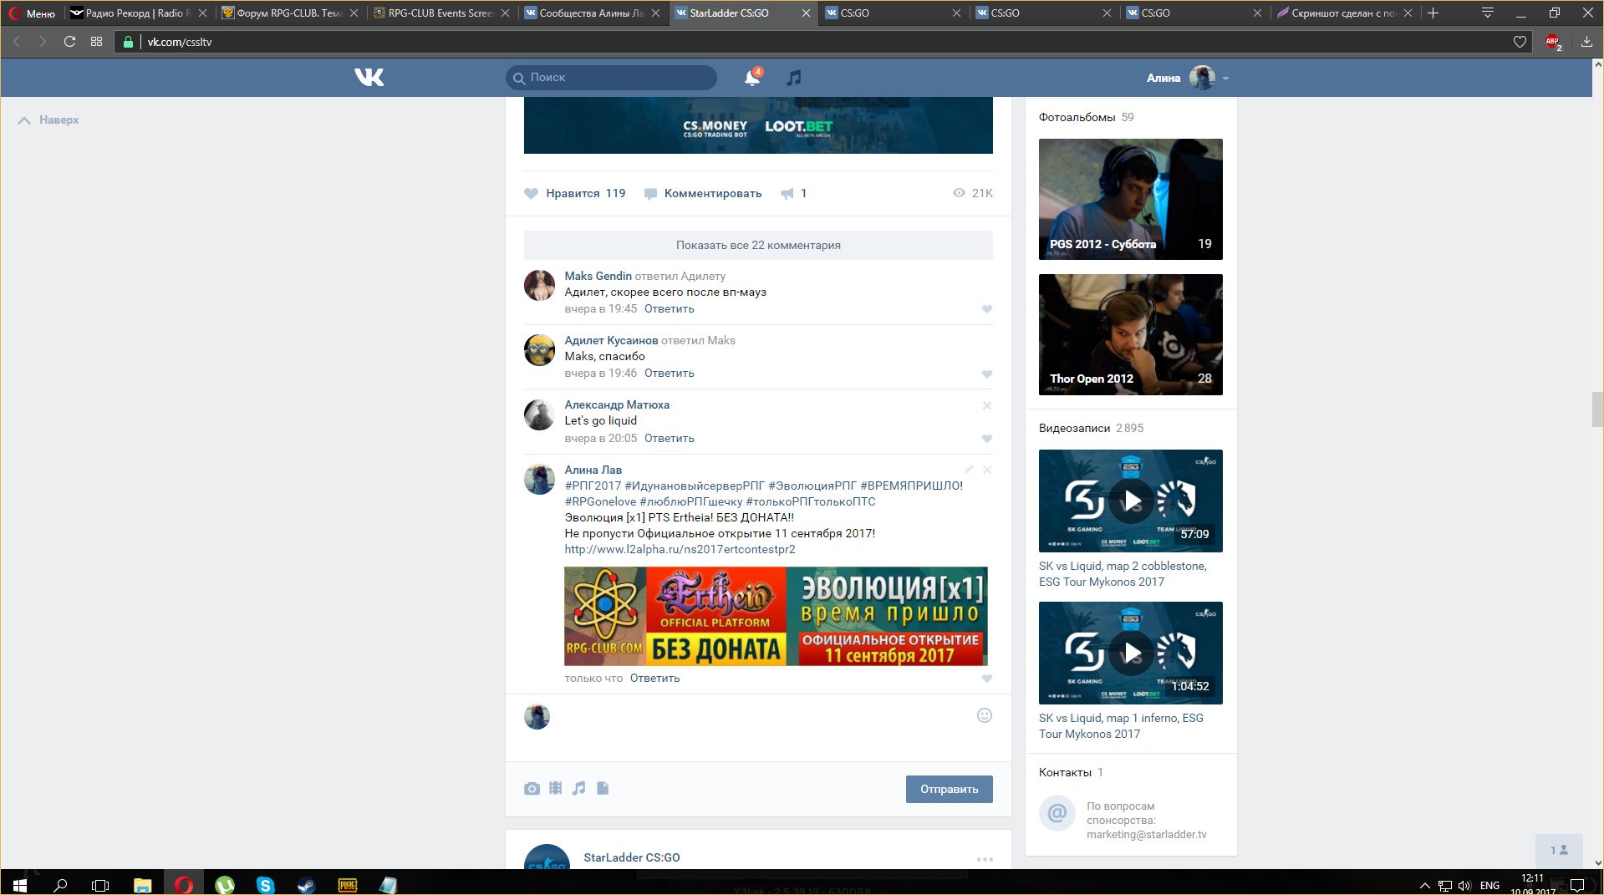Attach a photo with camera icon
1604x895 pixels.
[532, 788]
